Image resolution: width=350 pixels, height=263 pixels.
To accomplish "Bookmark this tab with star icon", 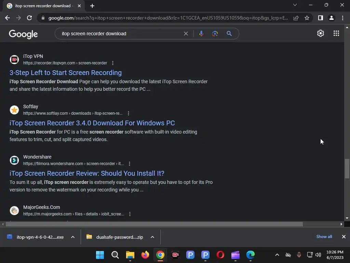I will tap(307, 18).
